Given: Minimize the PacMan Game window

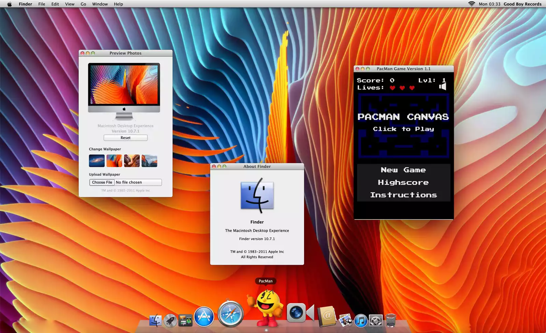Looking at the screenshot, I should (x=363, y=69).
